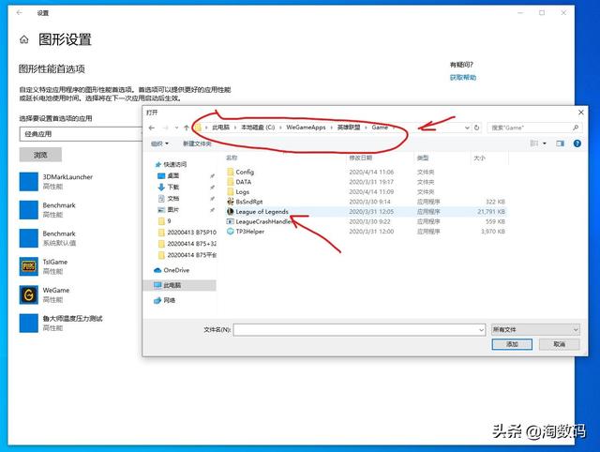The image size is (600, 452).
Task: Click the 文件名 input field
Action: (356, 330)
